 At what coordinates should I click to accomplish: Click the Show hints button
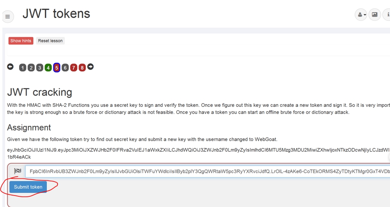click(21, 41)
